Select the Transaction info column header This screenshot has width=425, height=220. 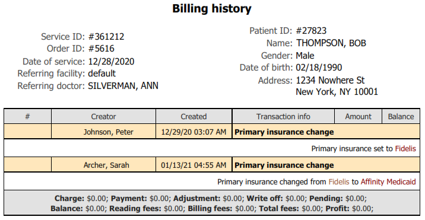(x=283, y=116)
